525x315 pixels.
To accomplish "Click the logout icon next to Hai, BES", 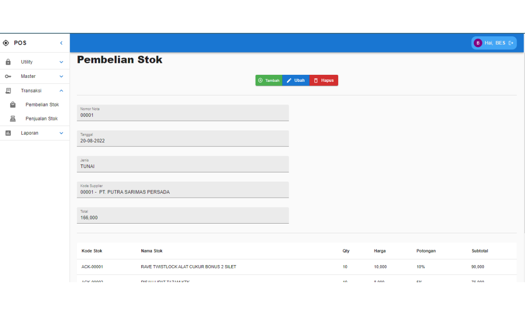I will (511, 43).
